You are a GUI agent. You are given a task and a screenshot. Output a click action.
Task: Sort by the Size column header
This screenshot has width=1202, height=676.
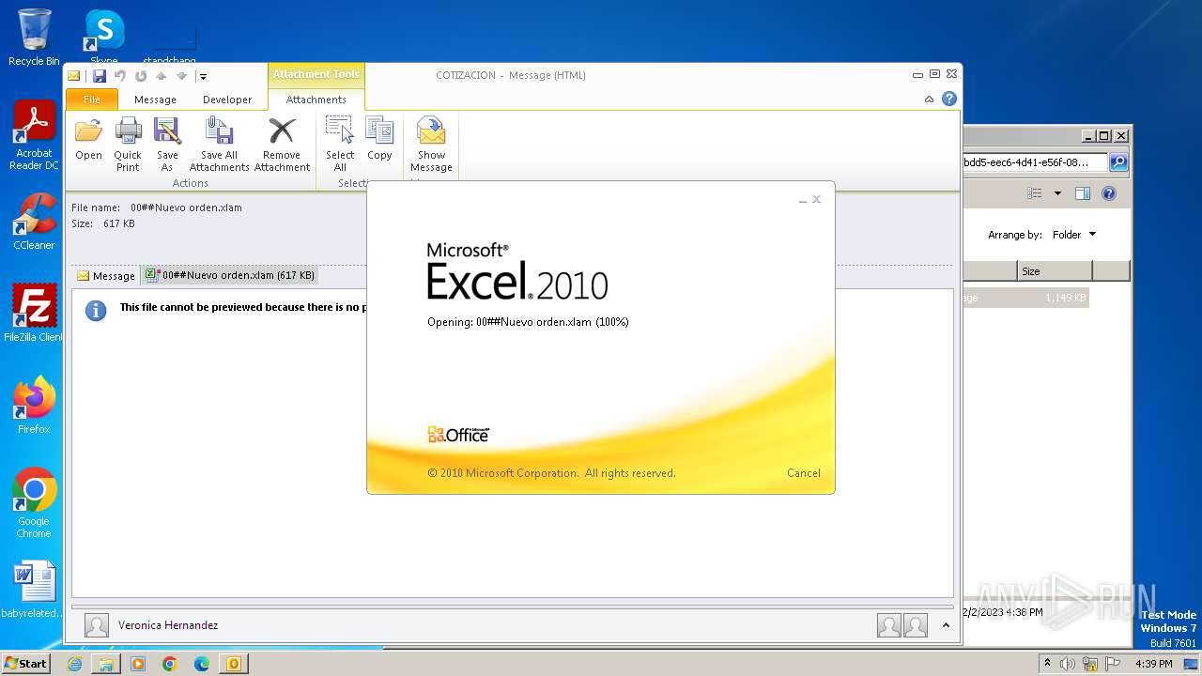coord(1055,271)
